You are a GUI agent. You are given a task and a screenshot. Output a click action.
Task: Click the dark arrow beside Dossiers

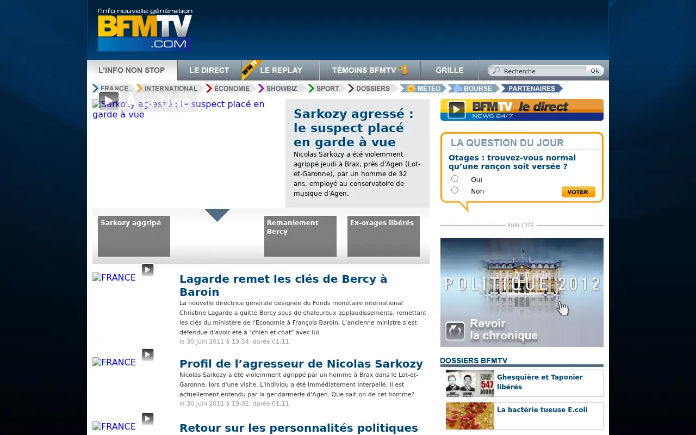pyautogui.click(x=351, y=89)
